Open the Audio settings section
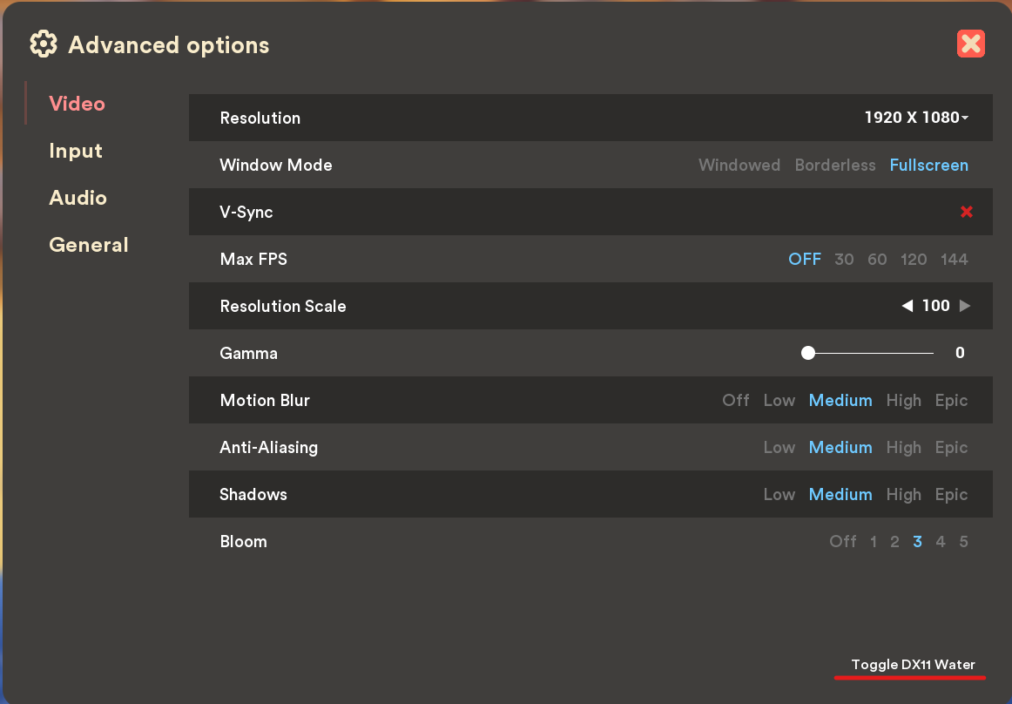Viewport: 1012px width, 704px height. tap(78, 198)
